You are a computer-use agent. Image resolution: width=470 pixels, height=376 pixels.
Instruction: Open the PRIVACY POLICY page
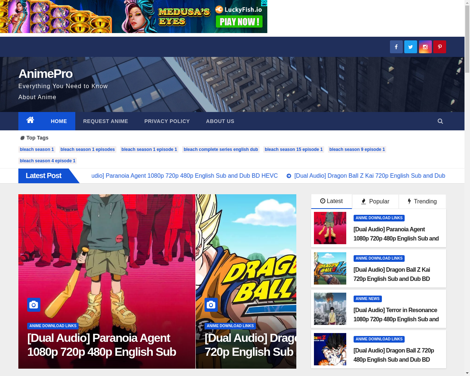coord(167,121)
